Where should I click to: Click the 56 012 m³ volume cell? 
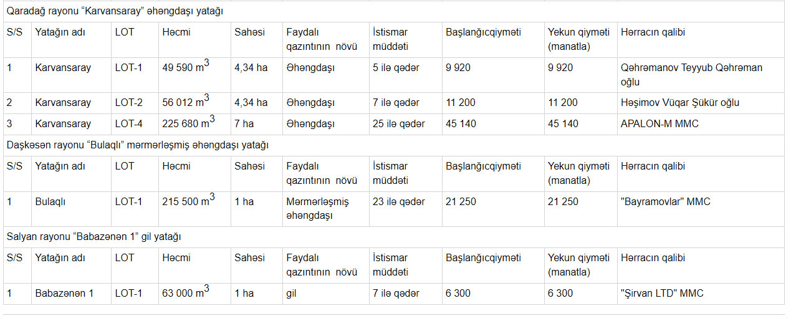(x=185, y=103)
